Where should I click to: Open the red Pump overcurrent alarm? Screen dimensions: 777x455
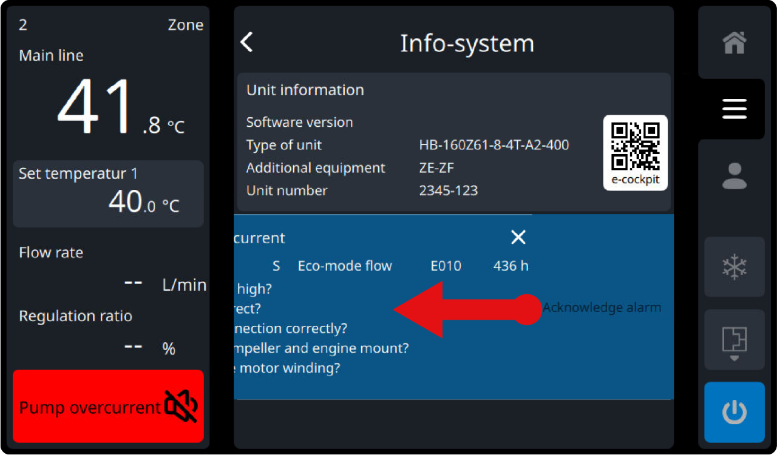coord(90,407)
